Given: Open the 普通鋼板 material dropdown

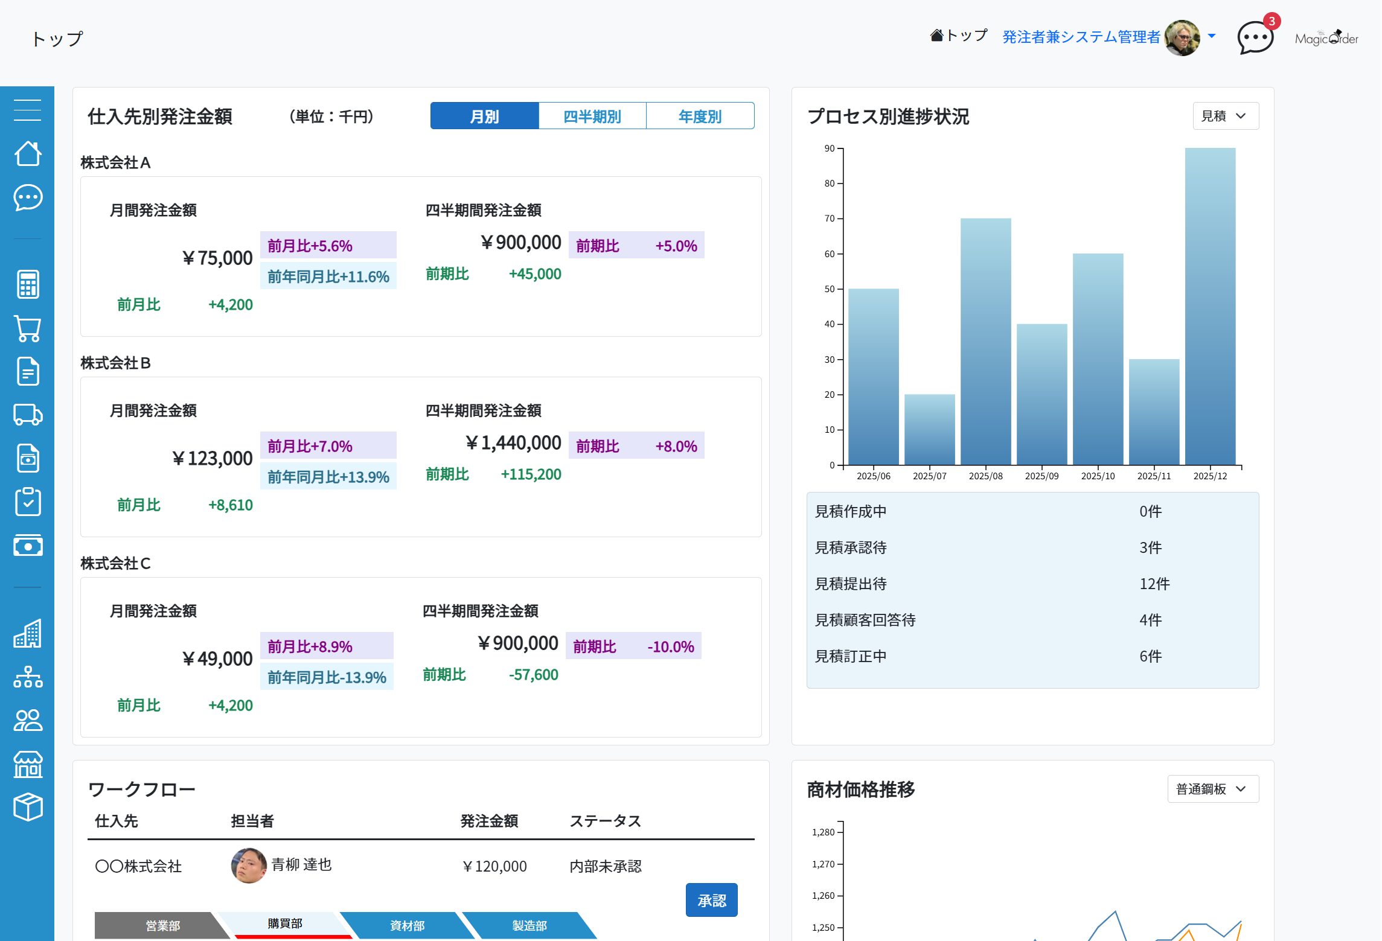Looking at the screenshot, I should [x=1213, y=789].
